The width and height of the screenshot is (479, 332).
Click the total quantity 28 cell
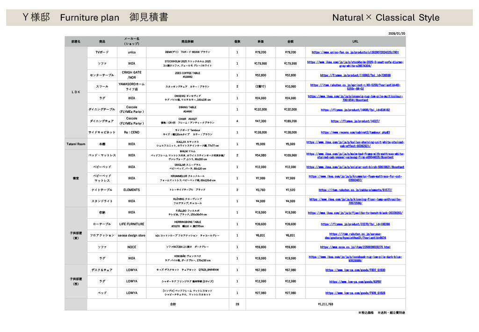[x=237, y=304]
